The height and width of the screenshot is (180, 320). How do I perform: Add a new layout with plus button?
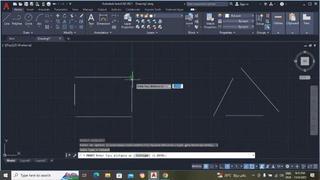pos(51,160)
